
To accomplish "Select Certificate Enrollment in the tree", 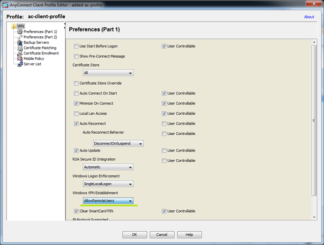I will click(x=41, y=53).
